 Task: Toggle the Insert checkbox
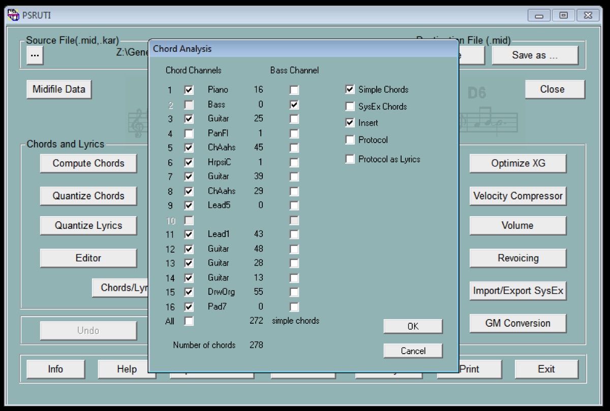(x=350, y=123)
